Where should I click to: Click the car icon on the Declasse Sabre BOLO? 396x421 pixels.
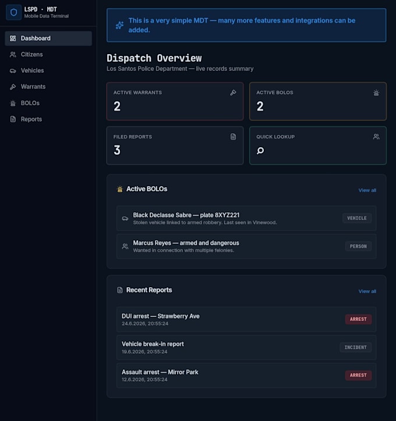click(x=125, y=218)
